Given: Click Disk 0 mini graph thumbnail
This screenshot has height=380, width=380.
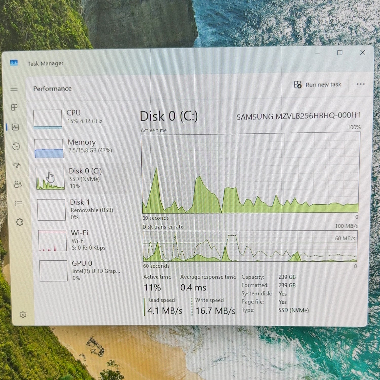Looking at the screenshot, I should tap(50, 179).
